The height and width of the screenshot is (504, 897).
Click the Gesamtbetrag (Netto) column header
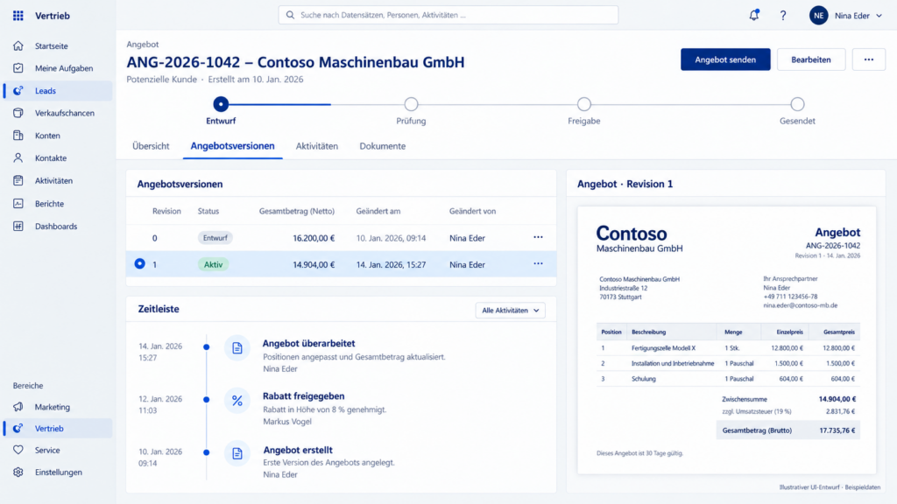[x=297, y=211]
